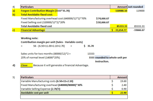Select the 'Contribution margin per unit' line
Screen dimensions: 153x101
pyautogui.click(x=52, y=42)
